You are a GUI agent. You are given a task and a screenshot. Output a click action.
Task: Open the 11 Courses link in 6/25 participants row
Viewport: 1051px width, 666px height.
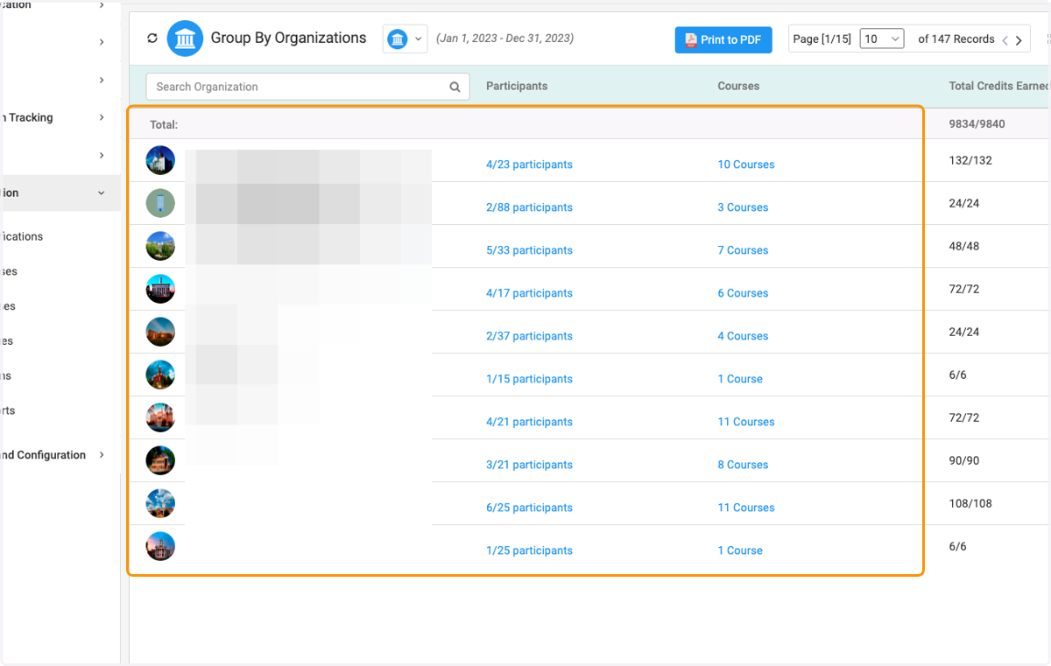[746, 508]
